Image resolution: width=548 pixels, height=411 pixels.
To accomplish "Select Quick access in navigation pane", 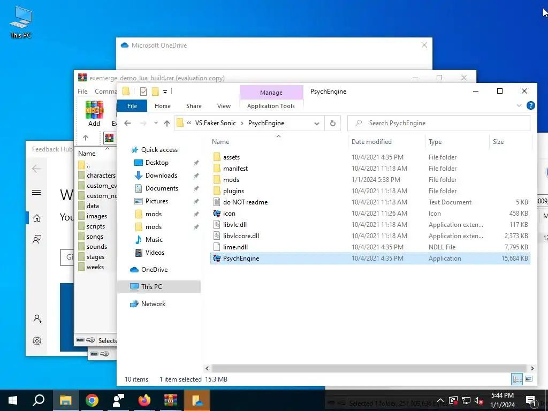I will [159, 150].
